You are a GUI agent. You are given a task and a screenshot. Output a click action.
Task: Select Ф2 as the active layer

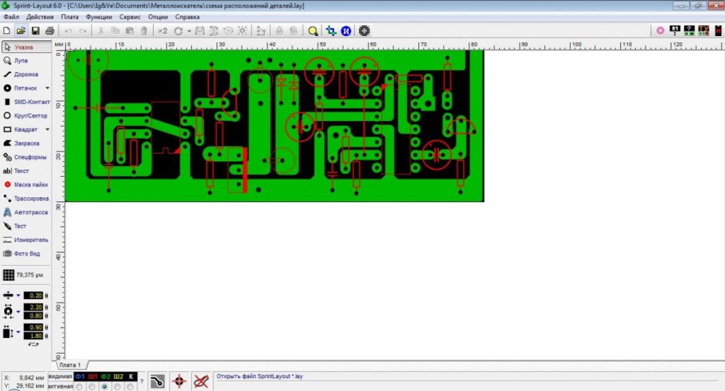coord(105,386)
